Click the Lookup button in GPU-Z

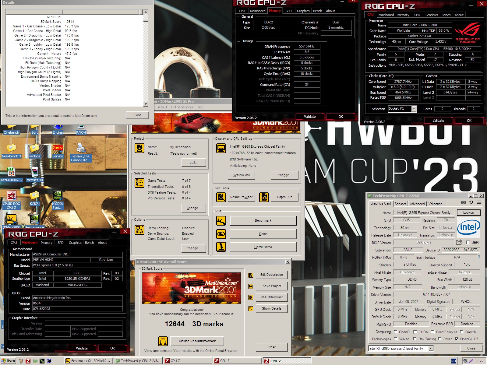[x=468, y=212]
